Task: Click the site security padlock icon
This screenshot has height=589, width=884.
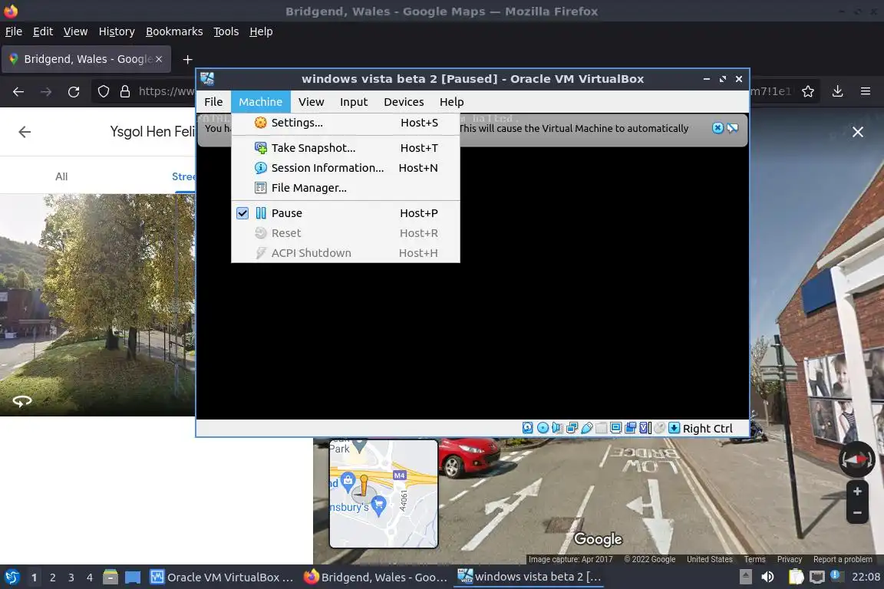Action: click(x=125, y=91)
